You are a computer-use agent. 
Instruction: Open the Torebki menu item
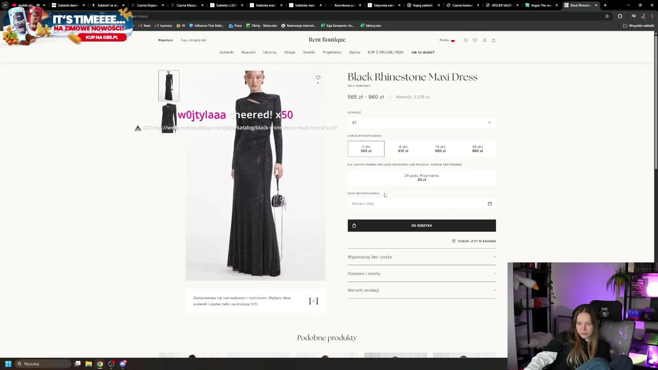pos(308,52)
